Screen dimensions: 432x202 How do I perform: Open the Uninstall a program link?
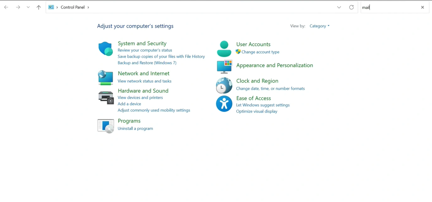(x=135, y=128)
